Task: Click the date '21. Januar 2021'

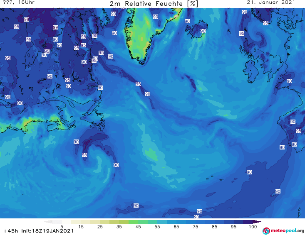Action: 271,2
